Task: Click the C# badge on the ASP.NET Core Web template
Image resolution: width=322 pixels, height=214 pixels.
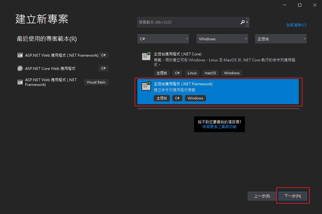Action: coord(103,68)
